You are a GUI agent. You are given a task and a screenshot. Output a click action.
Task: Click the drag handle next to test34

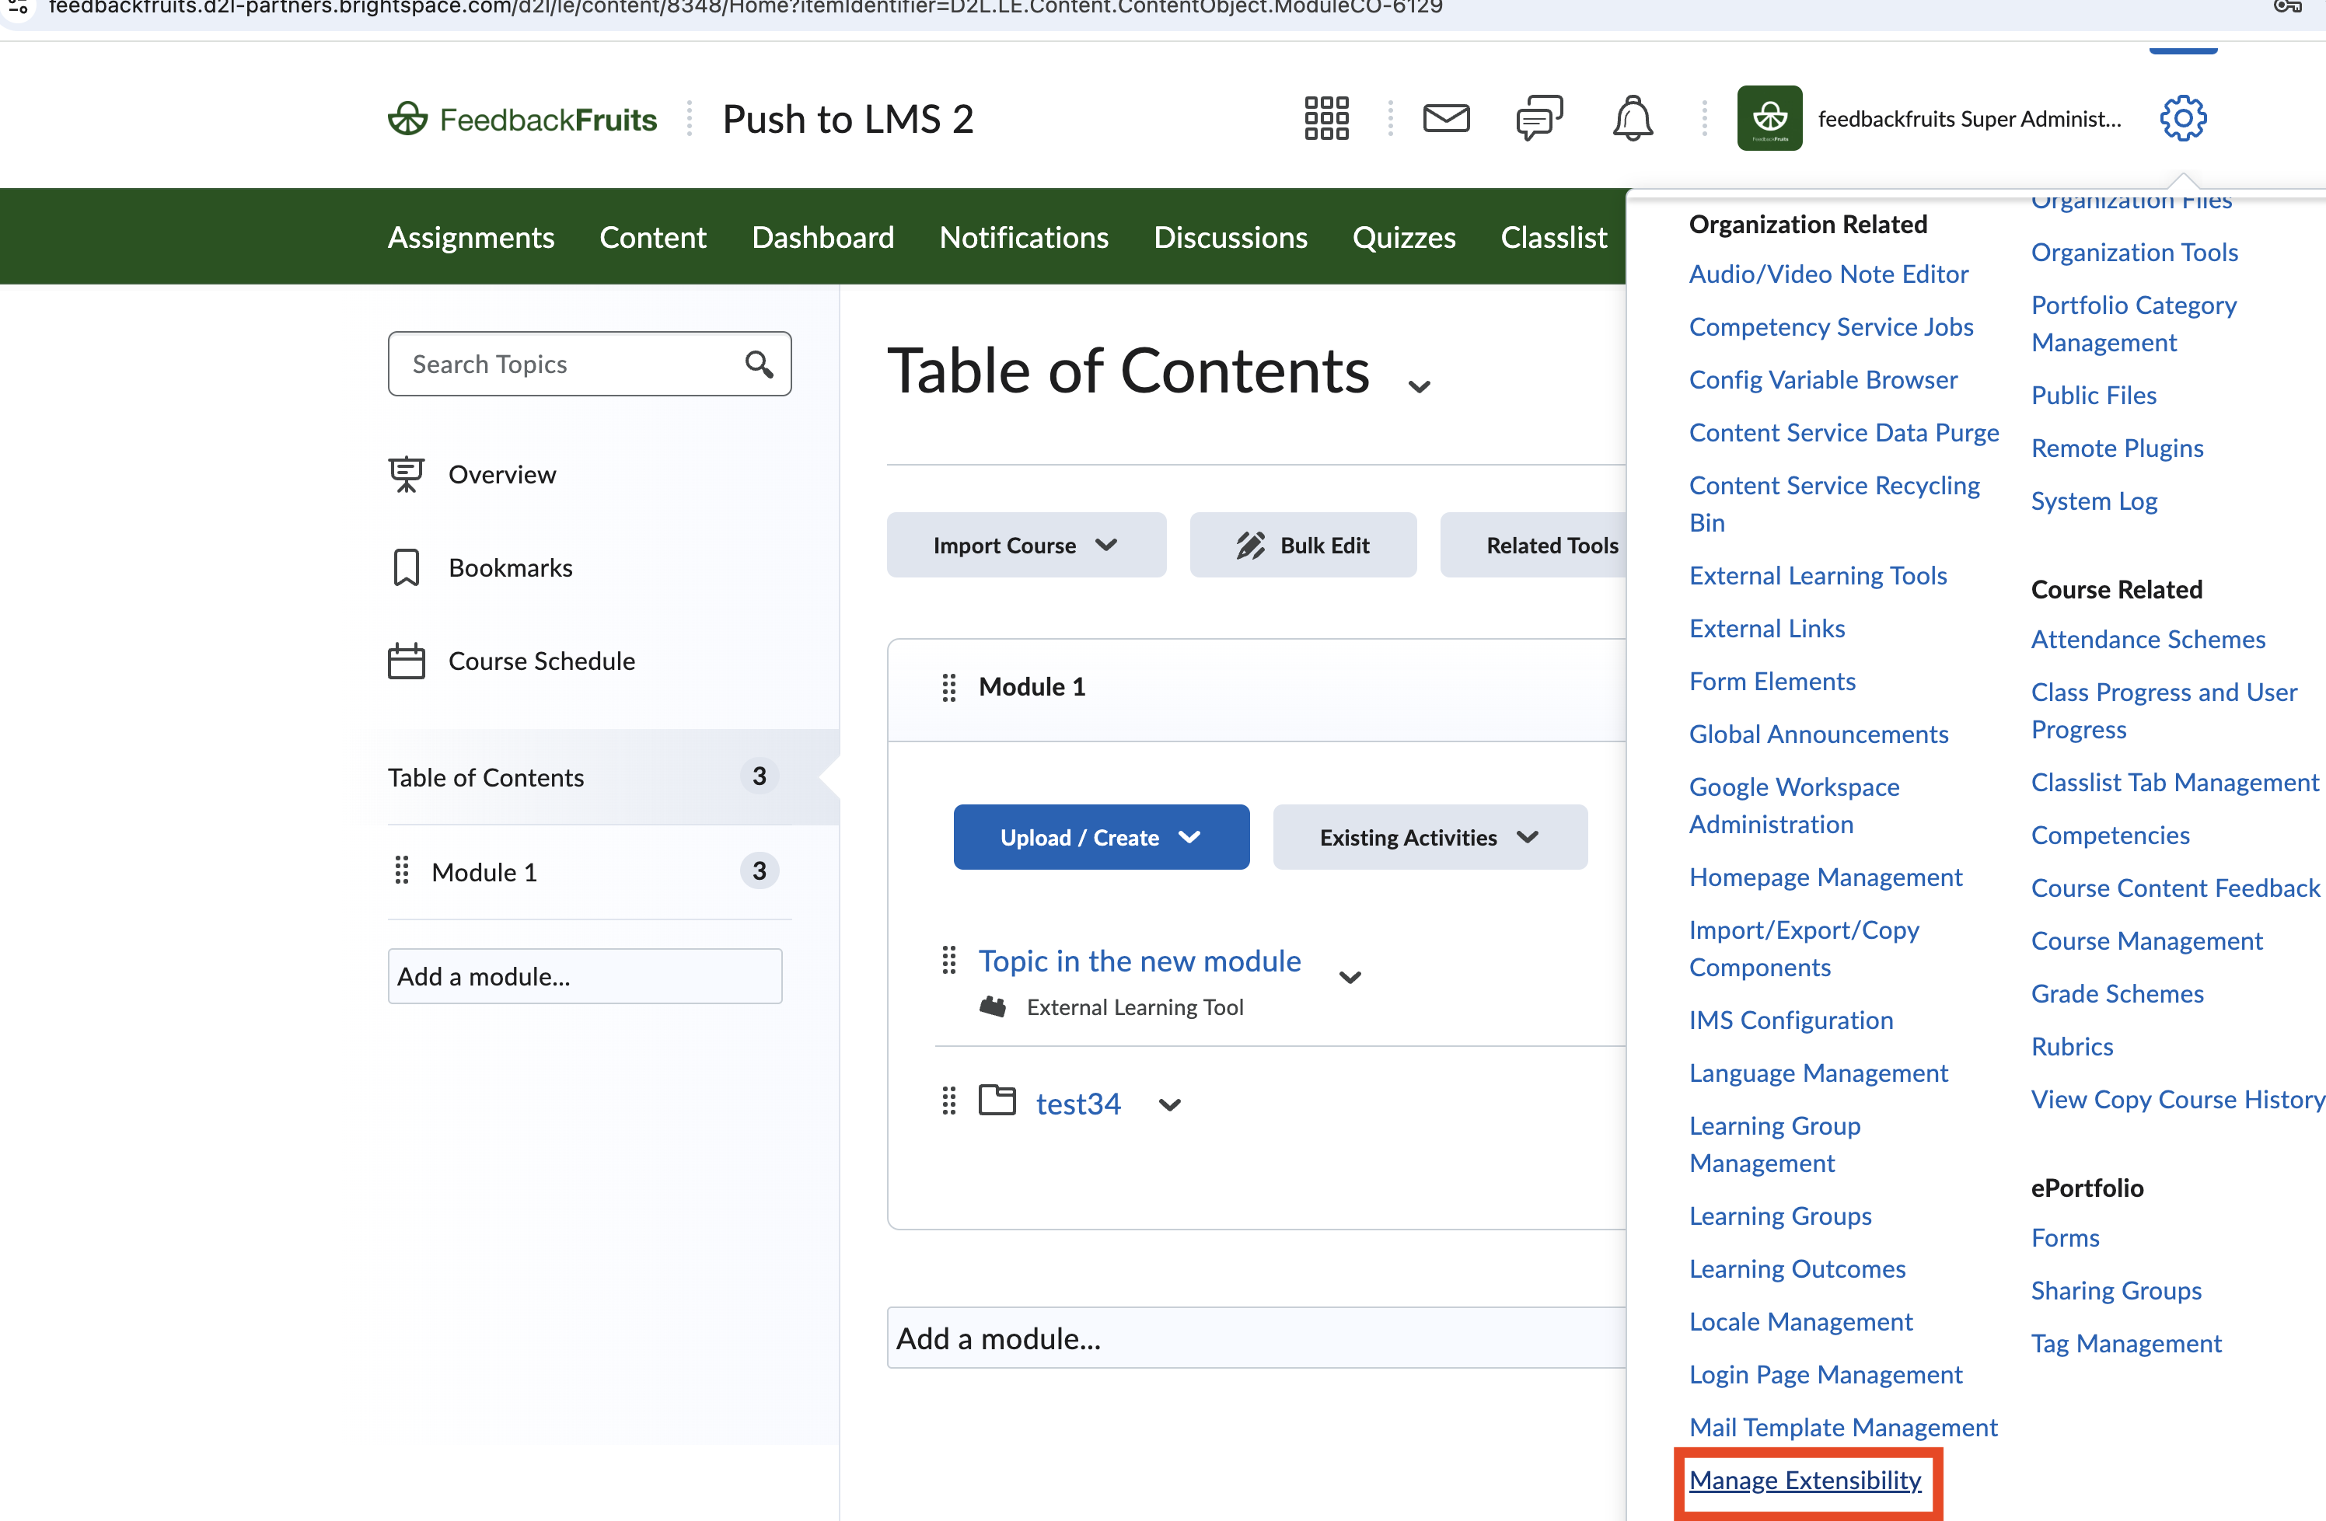coord(948,1101)
